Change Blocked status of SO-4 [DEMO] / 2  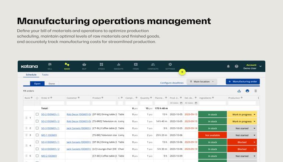242,149
